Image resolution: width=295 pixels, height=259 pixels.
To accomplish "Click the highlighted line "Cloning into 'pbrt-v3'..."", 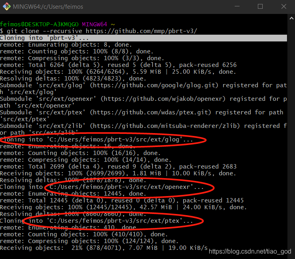I will tap(143, 38).
